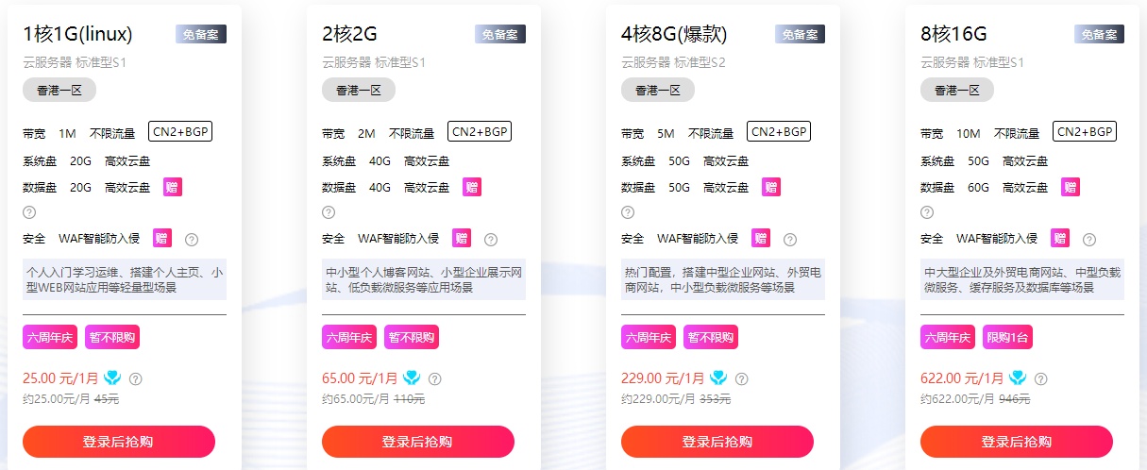Select the 香港一区 region tag in the 2核2G card
1147x470 pixels.
[358, 91]
